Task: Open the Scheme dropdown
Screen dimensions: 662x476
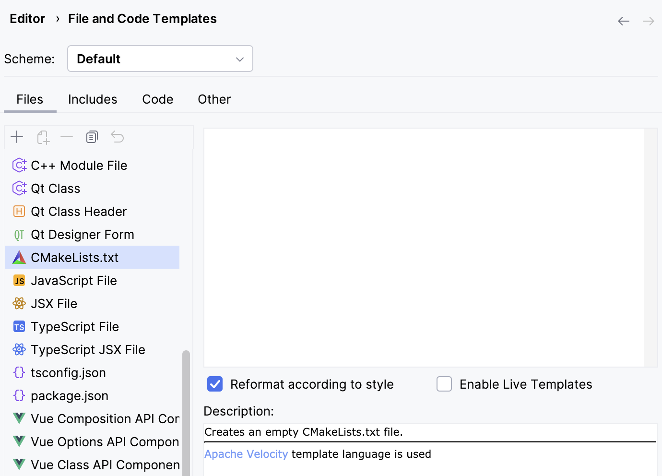Action: (x=160, y=58)
